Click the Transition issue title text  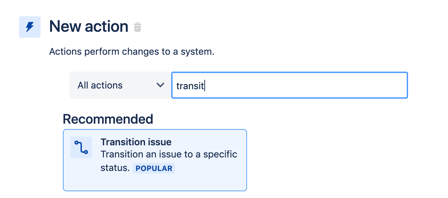136,142
